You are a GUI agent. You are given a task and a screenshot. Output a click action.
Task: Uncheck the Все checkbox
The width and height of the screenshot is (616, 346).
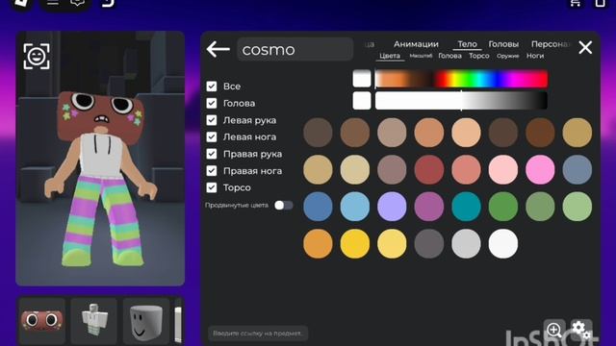(212, 86)
